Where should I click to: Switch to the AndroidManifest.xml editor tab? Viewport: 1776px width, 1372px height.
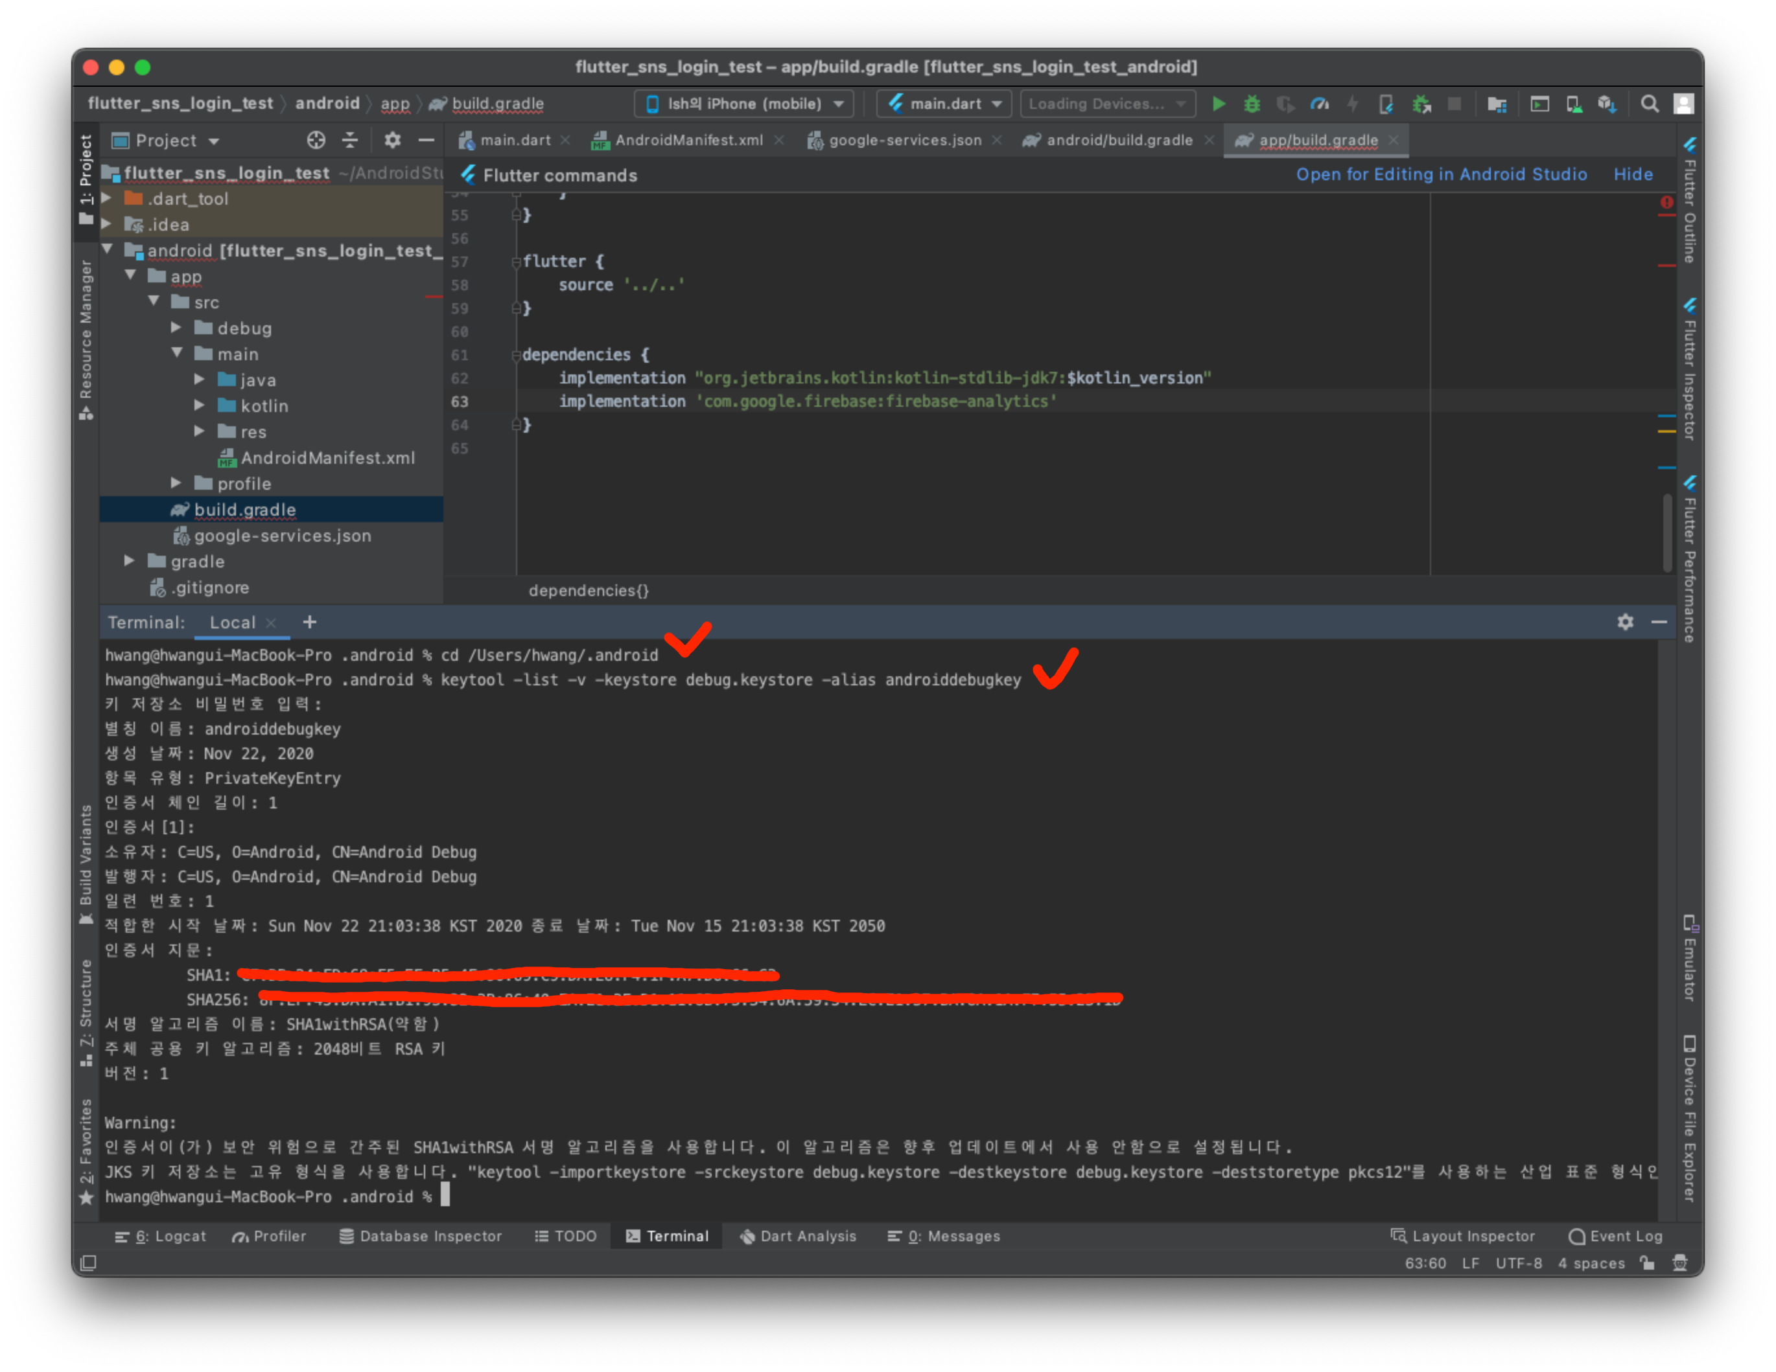pos(688,140)
